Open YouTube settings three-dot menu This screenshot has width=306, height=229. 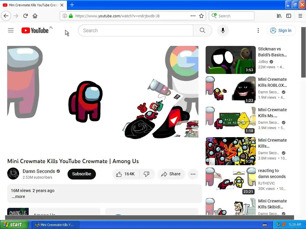pyautogui.click(x=258, y=30)
